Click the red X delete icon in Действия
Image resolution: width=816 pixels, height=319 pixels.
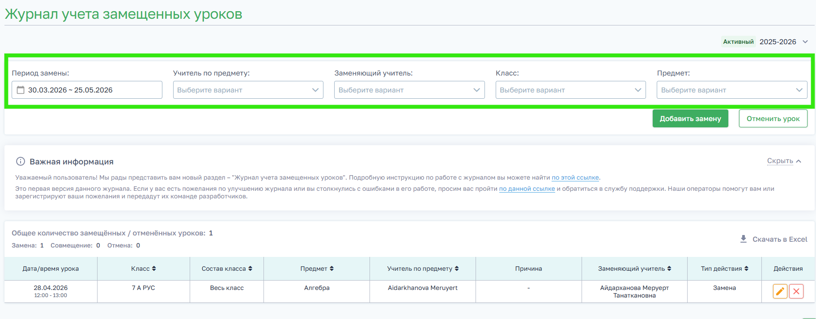pos(796,291)
